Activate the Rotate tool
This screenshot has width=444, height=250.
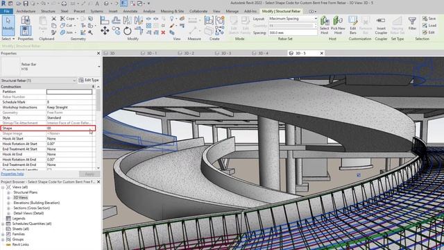tap(128, 31)
